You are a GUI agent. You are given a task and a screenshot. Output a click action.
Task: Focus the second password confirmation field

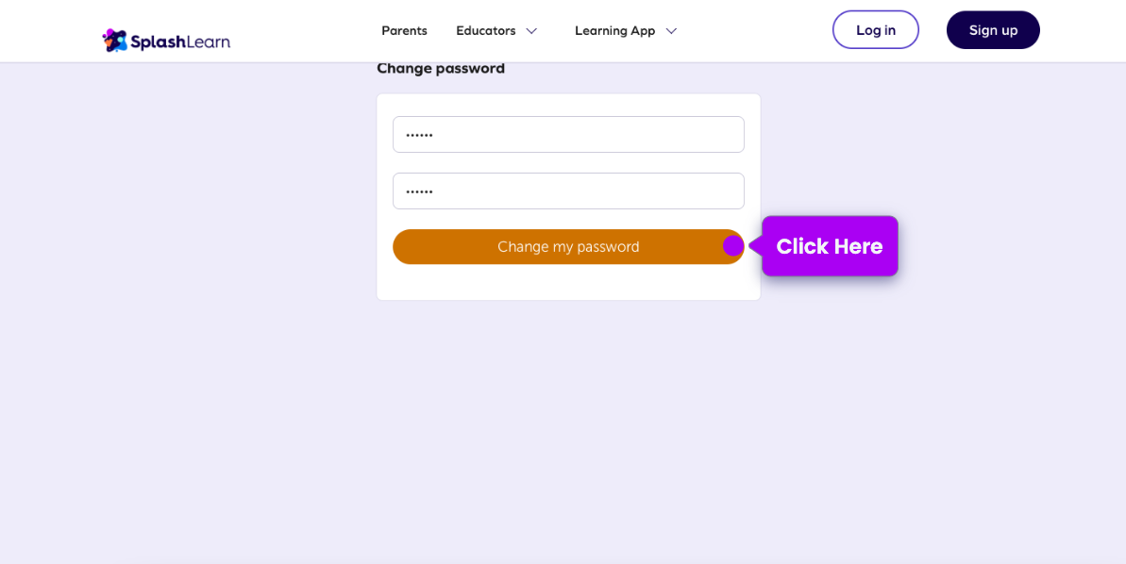pyautogui.click(x=568, y=191)
